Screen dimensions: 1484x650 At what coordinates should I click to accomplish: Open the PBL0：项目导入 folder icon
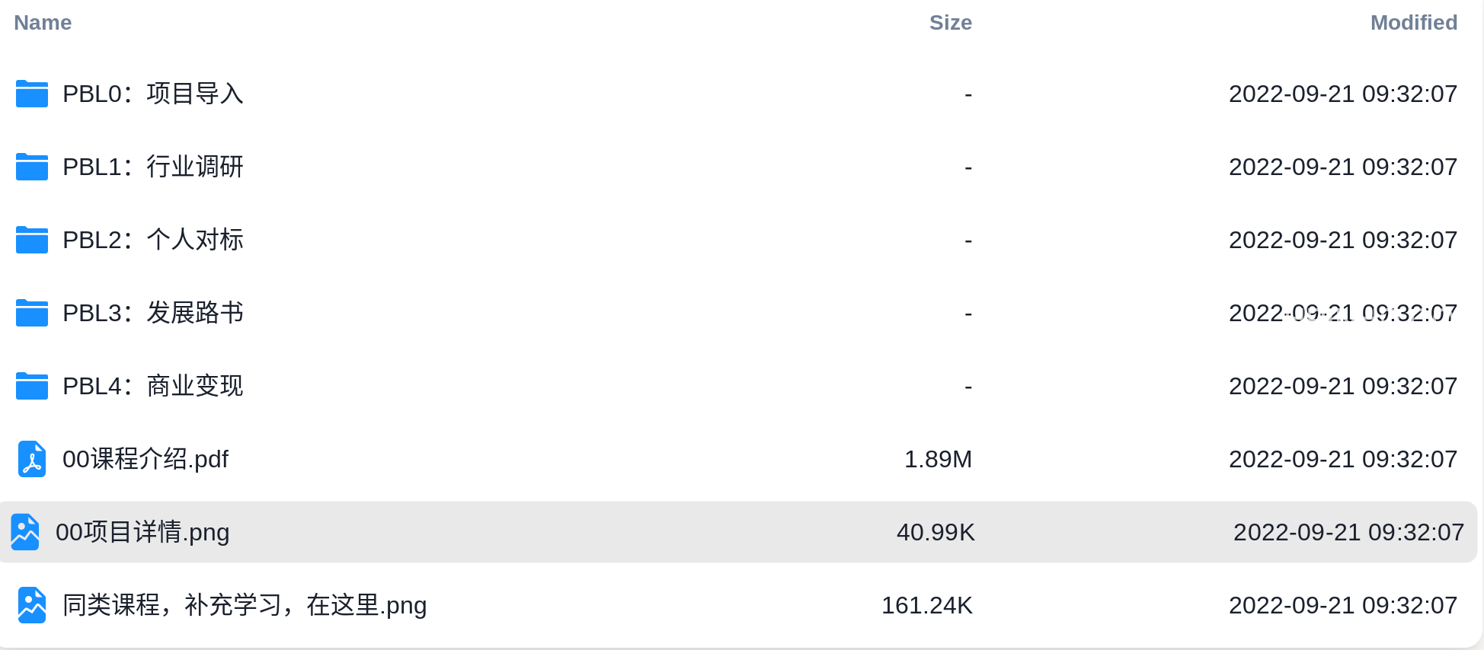(32, 94)
